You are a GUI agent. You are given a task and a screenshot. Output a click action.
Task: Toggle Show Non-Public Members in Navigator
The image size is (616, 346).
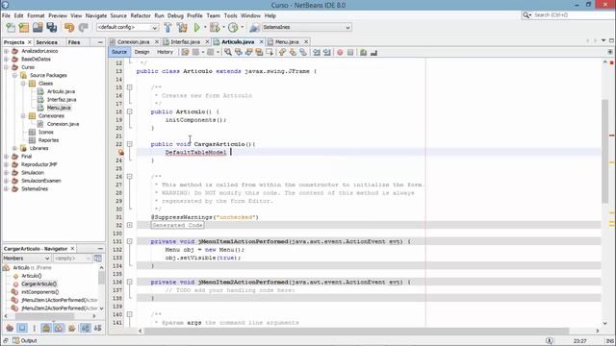(46, 328)
